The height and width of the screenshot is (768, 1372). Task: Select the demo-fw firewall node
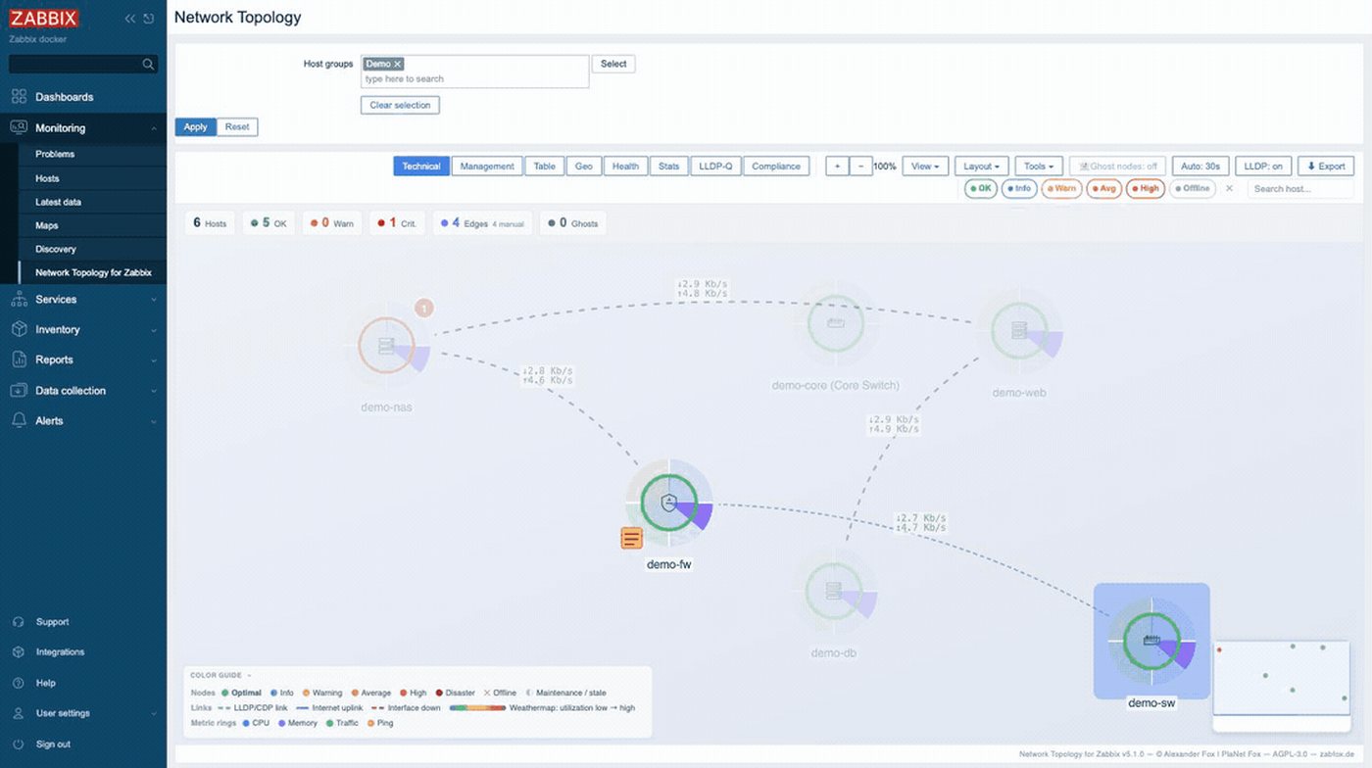coord(669,504)
